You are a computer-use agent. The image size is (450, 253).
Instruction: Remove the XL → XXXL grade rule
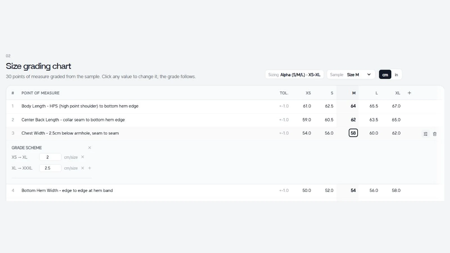coord(83,168)
